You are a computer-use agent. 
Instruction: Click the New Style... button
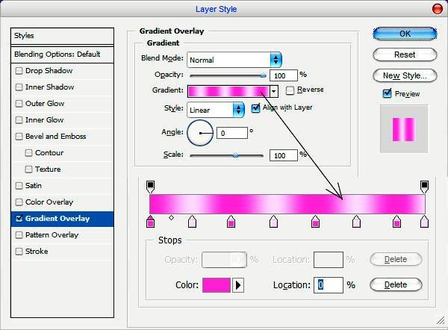coord(405,75)
